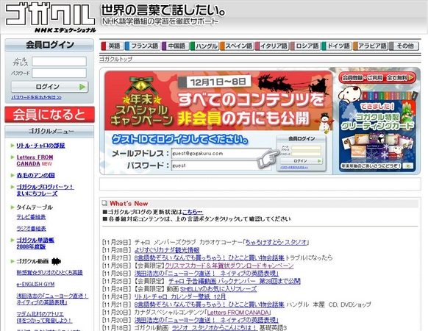Click small ログイン button in banner login box
This screenshot has width=428, height=331.
point(301,161)
